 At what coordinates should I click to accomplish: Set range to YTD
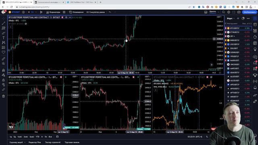pos(37,137)
